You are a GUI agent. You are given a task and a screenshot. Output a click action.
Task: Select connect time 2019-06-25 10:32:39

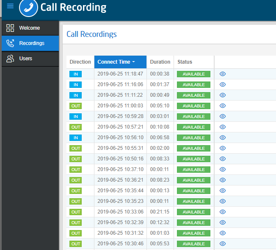(x=120, y=222)
